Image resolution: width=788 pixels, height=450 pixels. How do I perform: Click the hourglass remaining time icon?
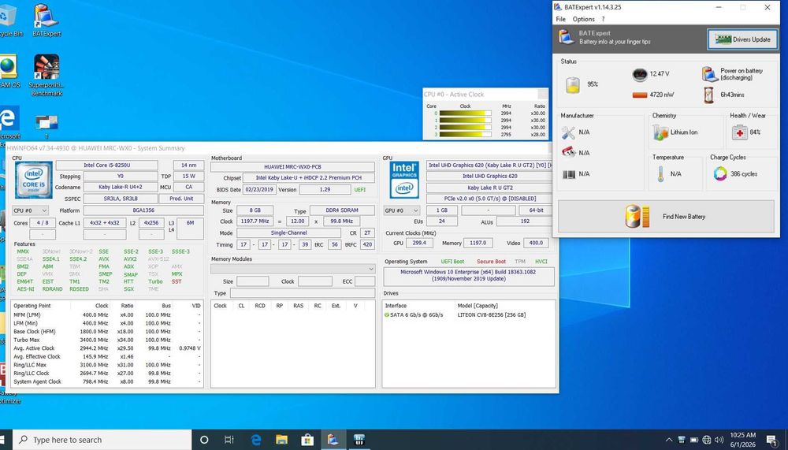point(708,95)
